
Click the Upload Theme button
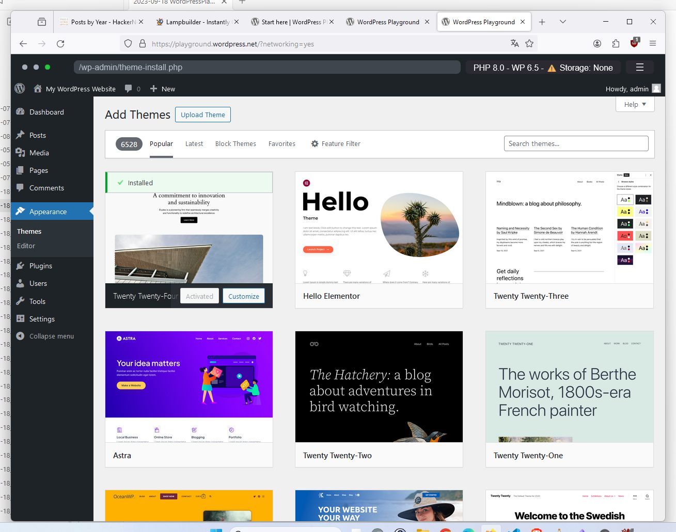(203, 115)
